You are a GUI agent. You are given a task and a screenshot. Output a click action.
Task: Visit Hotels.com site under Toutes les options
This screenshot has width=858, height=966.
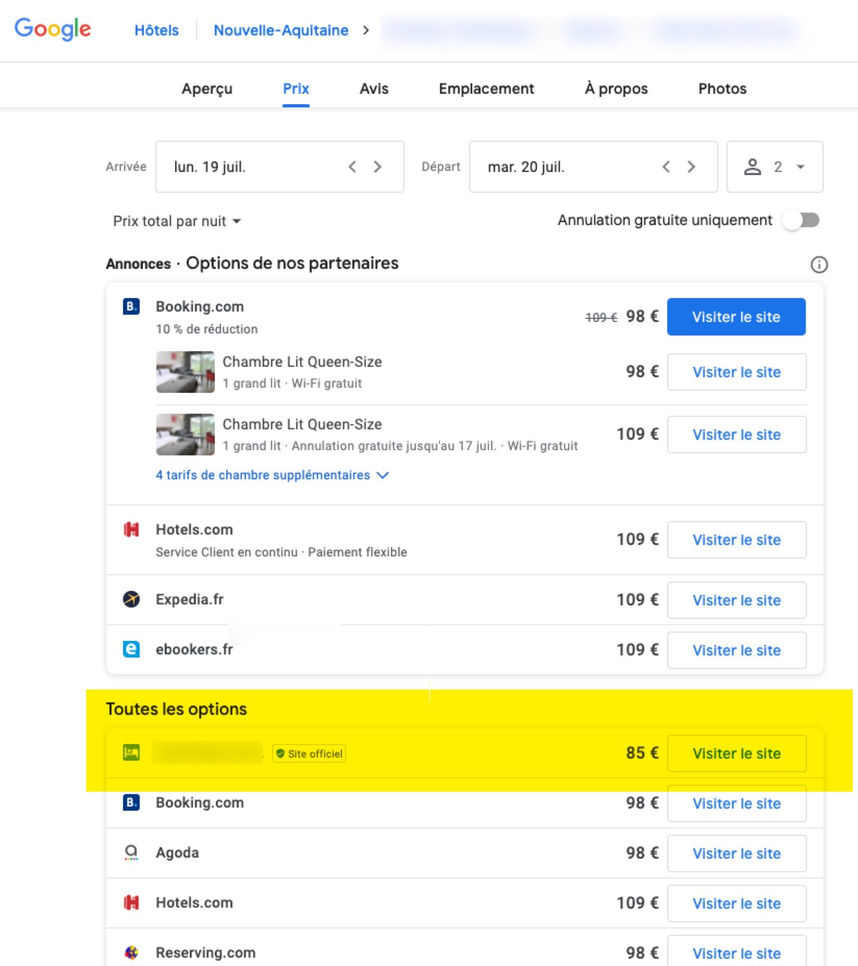(737, 903)
